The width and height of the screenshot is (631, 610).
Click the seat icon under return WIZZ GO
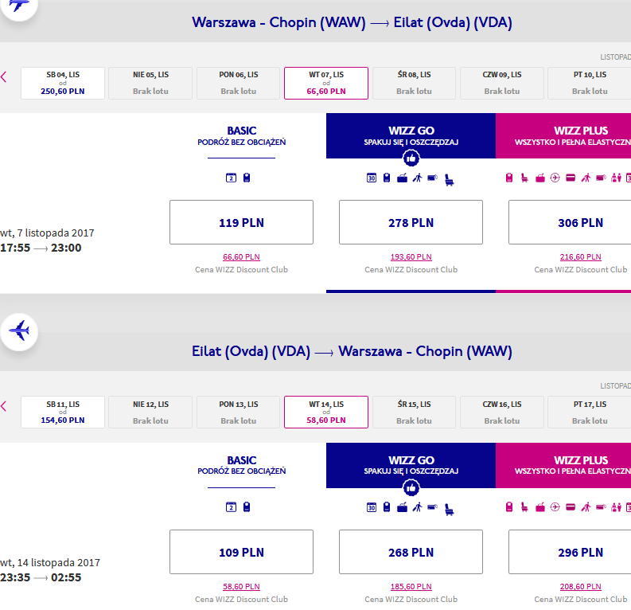click(449, 510)
